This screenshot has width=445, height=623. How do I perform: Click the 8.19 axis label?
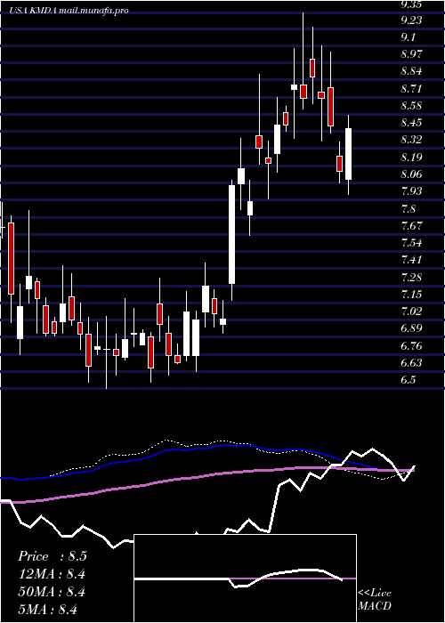coord(411,157)
